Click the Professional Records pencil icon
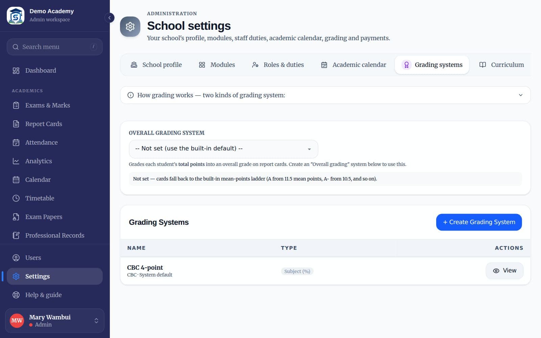 16,236
